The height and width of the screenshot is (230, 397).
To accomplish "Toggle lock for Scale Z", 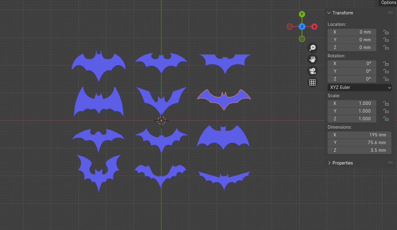I will click(x=386, y=119).
